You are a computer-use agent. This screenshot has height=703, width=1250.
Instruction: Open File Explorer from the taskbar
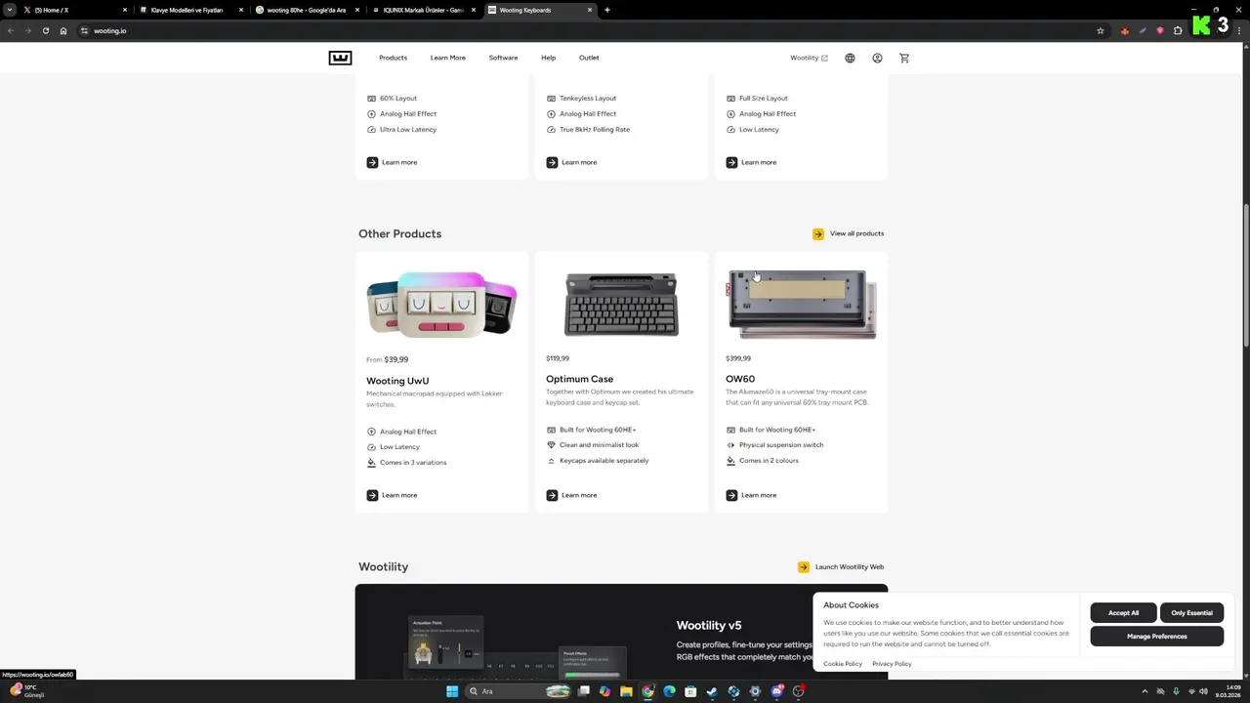(x=626, y=691)
